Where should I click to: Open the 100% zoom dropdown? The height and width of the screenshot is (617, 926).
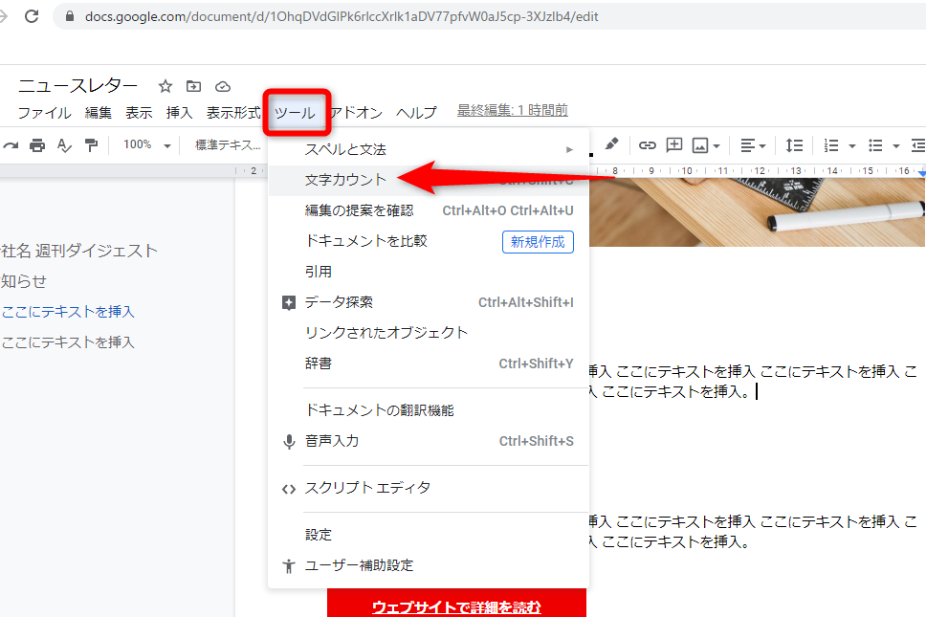pos(147,144)
